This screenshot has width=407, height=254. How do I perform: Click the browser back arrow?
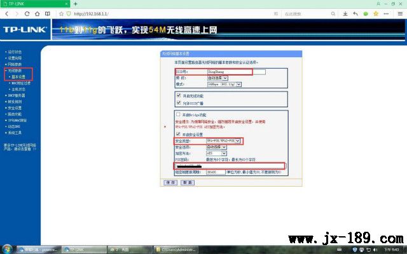(x=7, y=14)
